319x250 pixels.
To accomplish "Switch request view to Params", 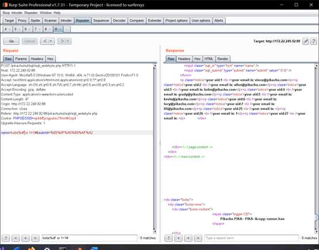I will (x=21, y=59).
